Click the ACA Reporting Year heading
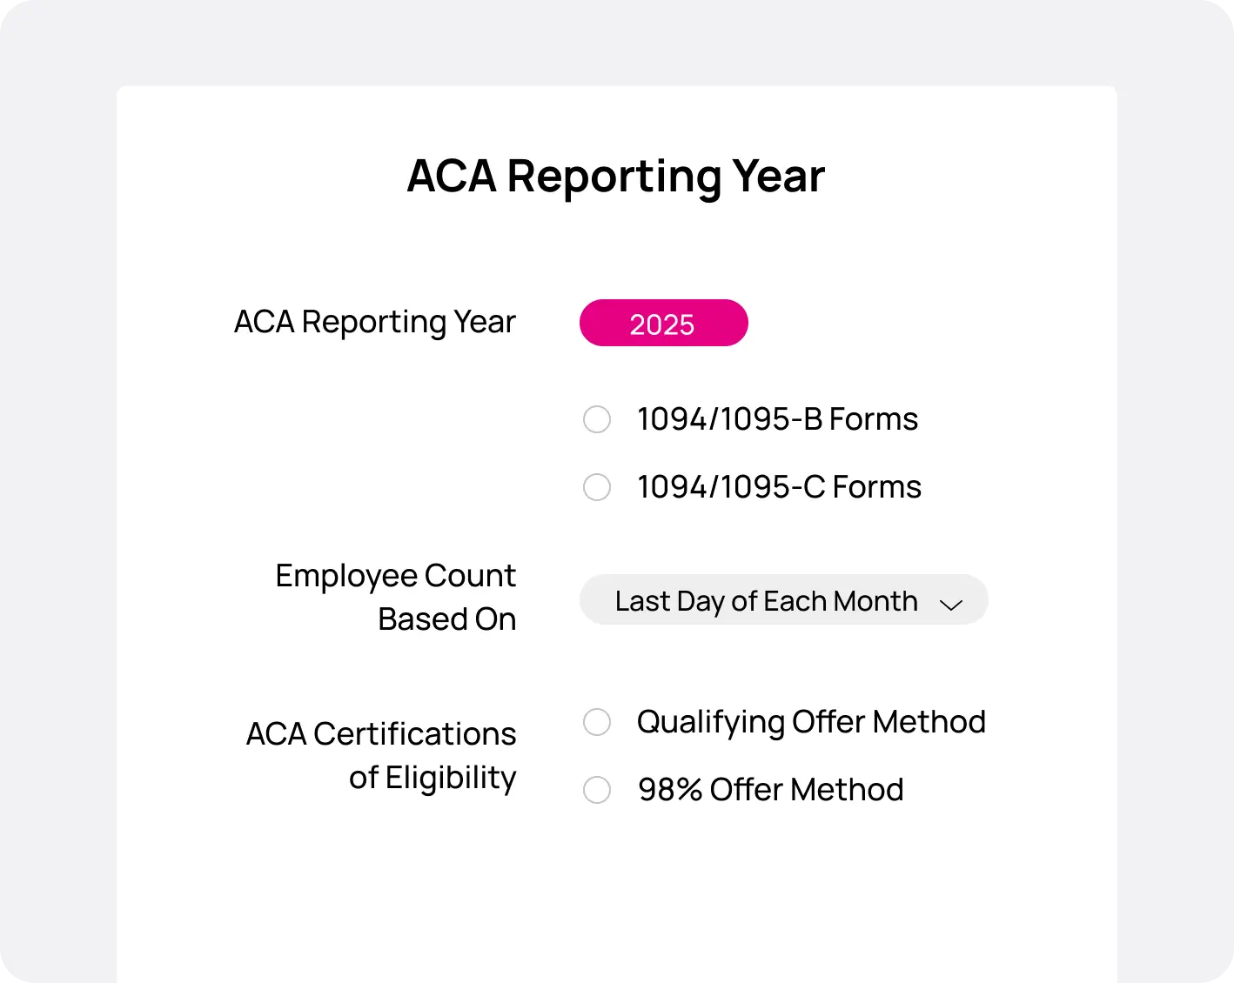 pos(615,176)
